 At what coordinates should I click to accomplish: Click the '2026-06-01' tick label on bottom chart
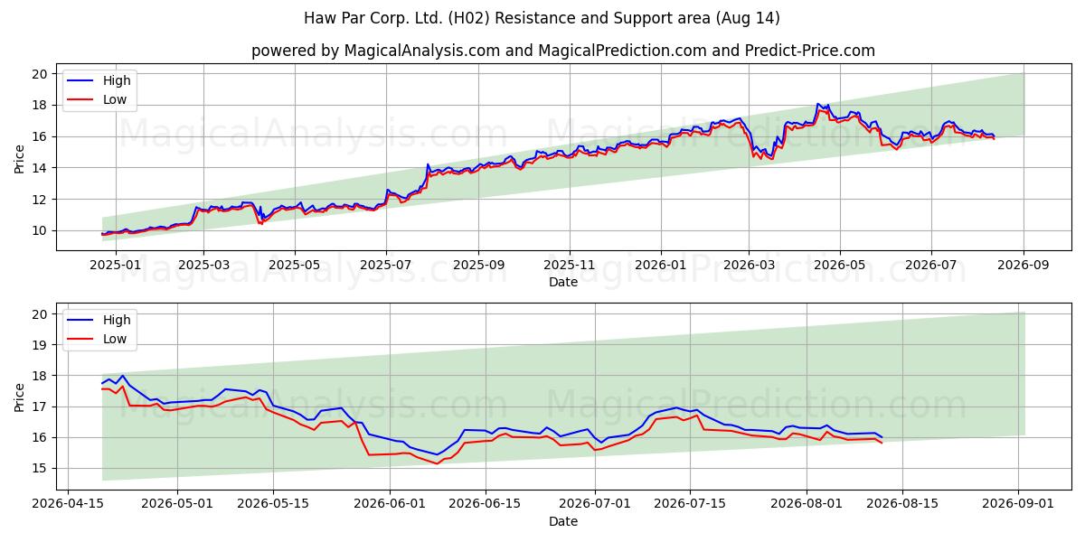click(x=390, y=504)
